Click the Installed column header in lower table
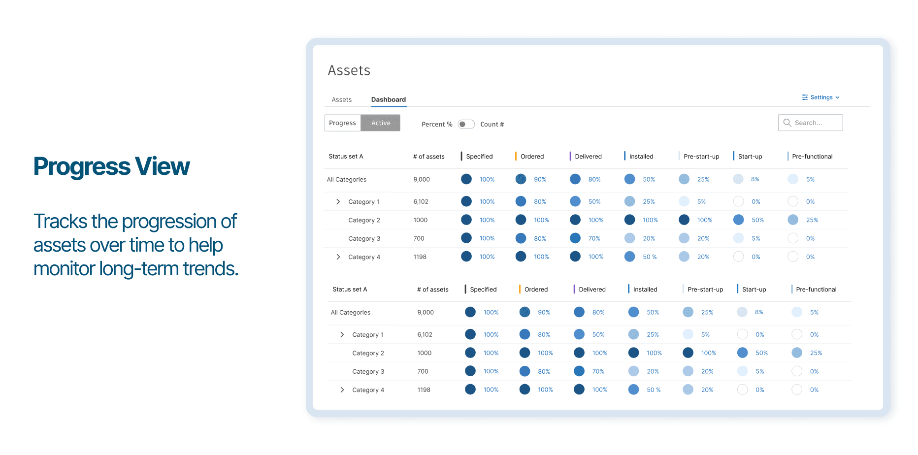 645,290
